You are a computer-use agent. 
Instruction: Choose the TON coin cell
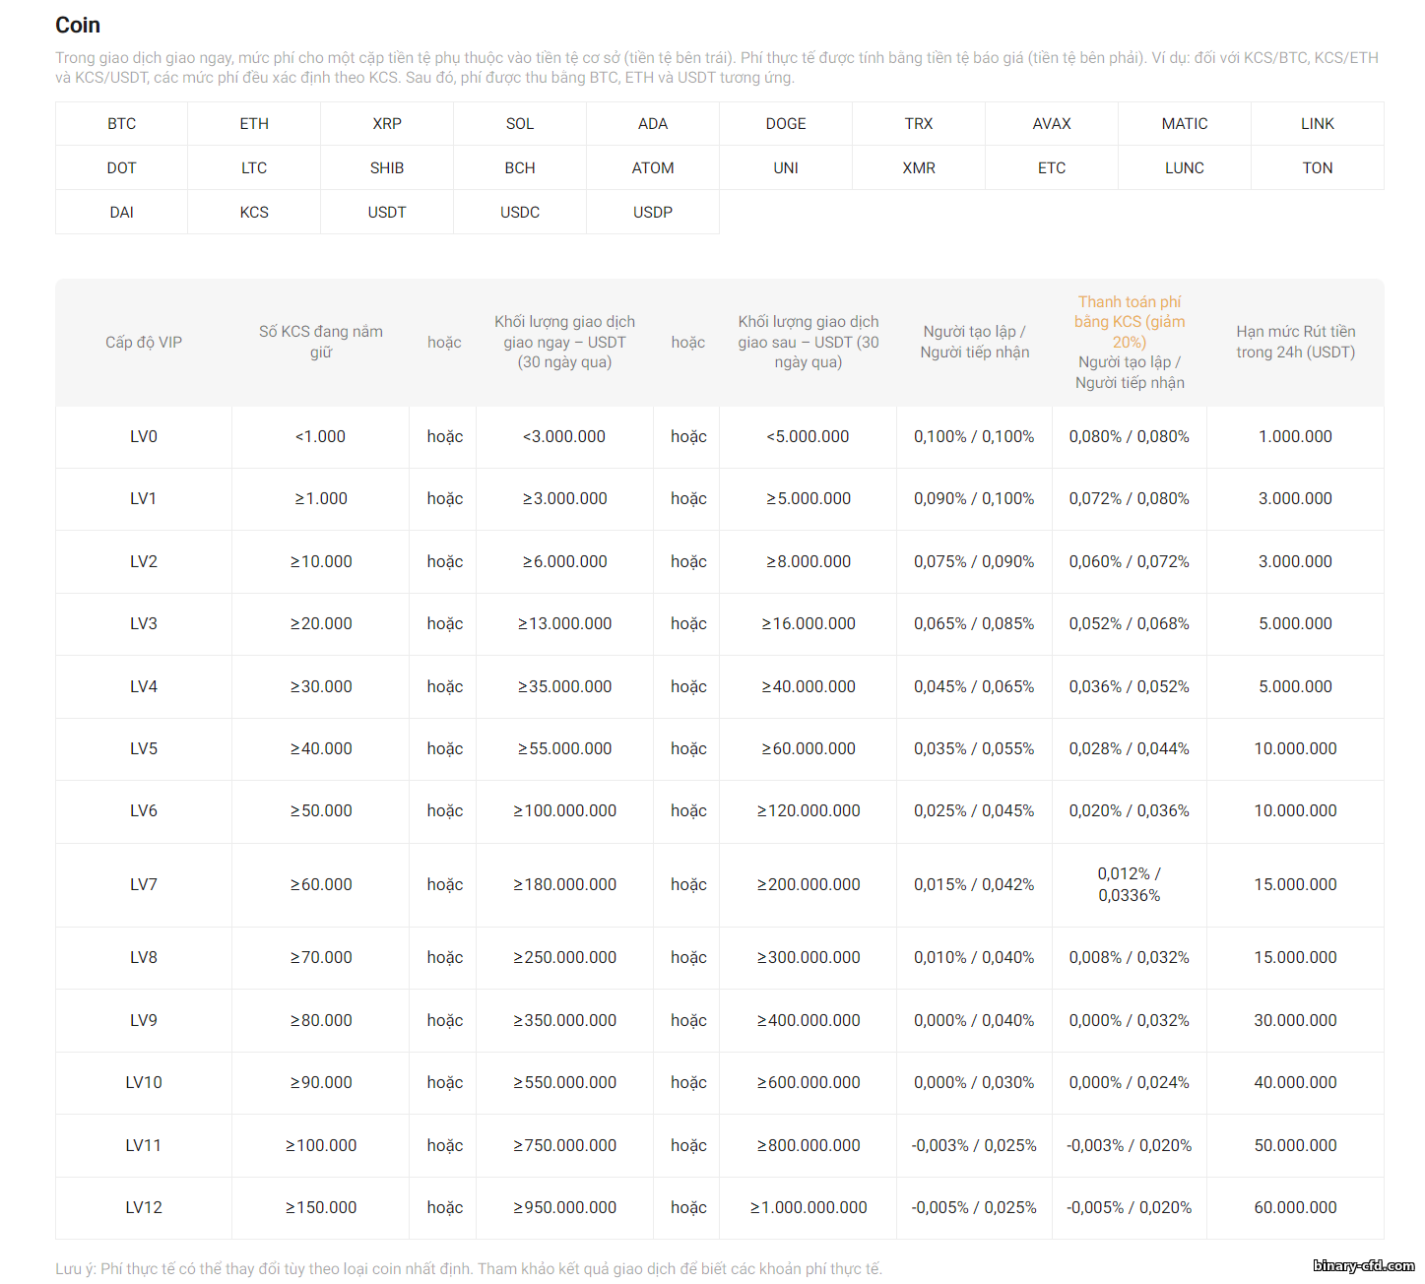(x=1318, y=168)
